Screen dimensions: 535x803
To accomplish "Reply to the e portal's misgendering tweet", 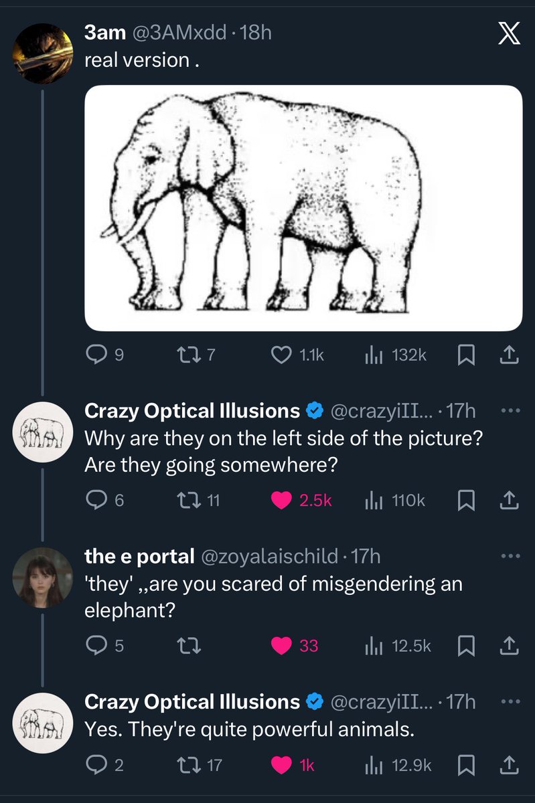I will [97, 646].
